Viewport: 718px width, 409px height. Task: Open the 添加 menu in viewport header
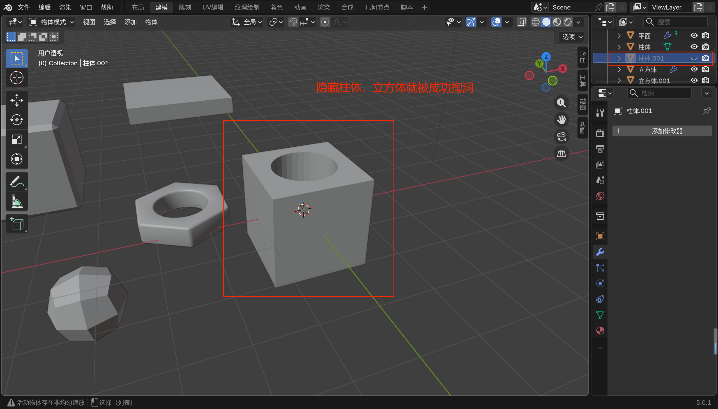coord(130,22)
